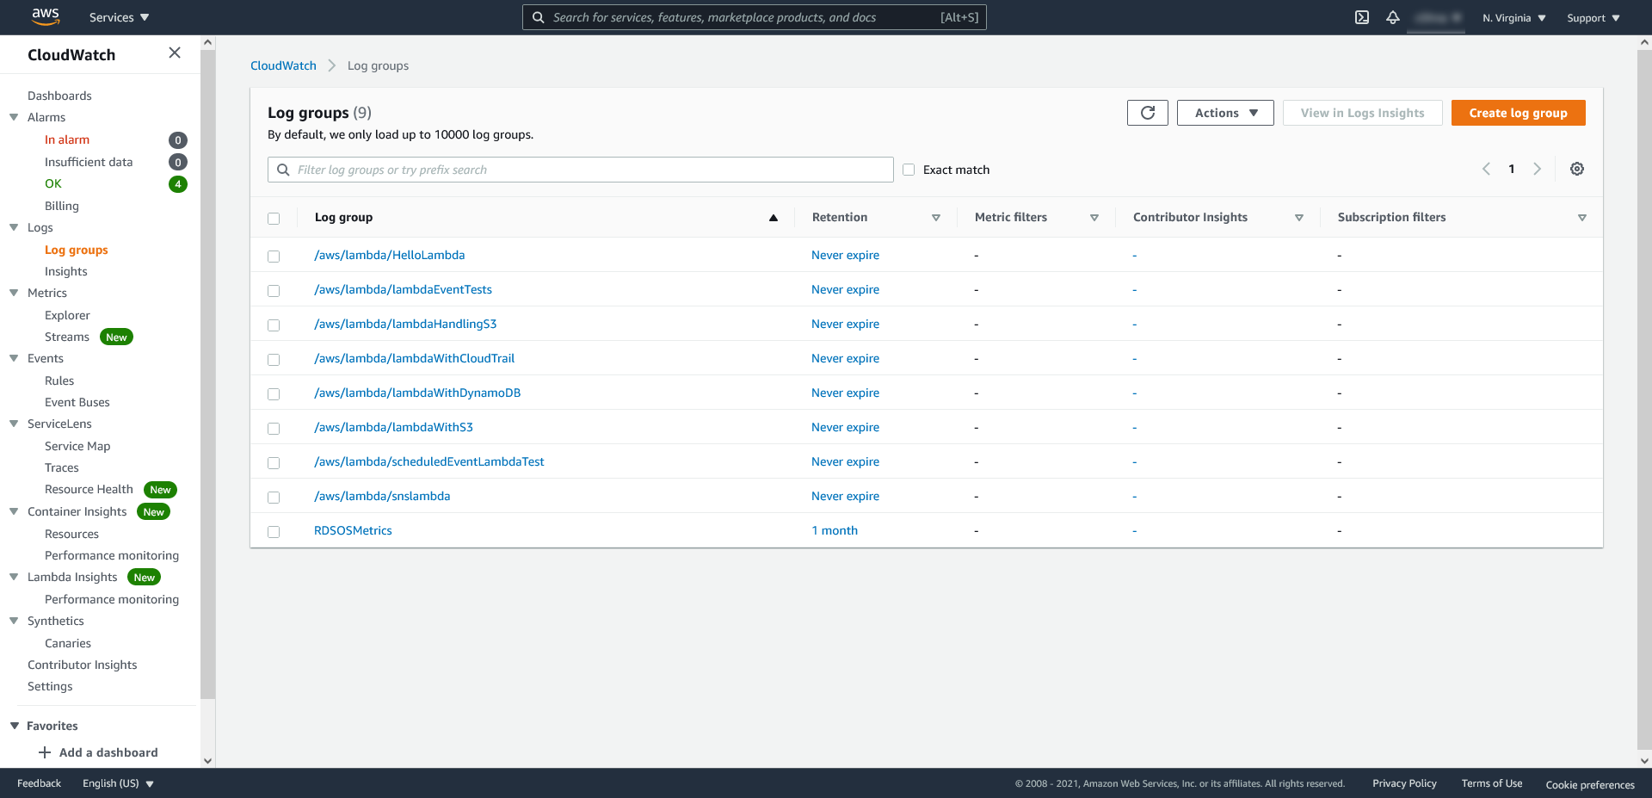
Task: Check the lambdaEventTests row checkbox
Action: (x=274, y=291)
